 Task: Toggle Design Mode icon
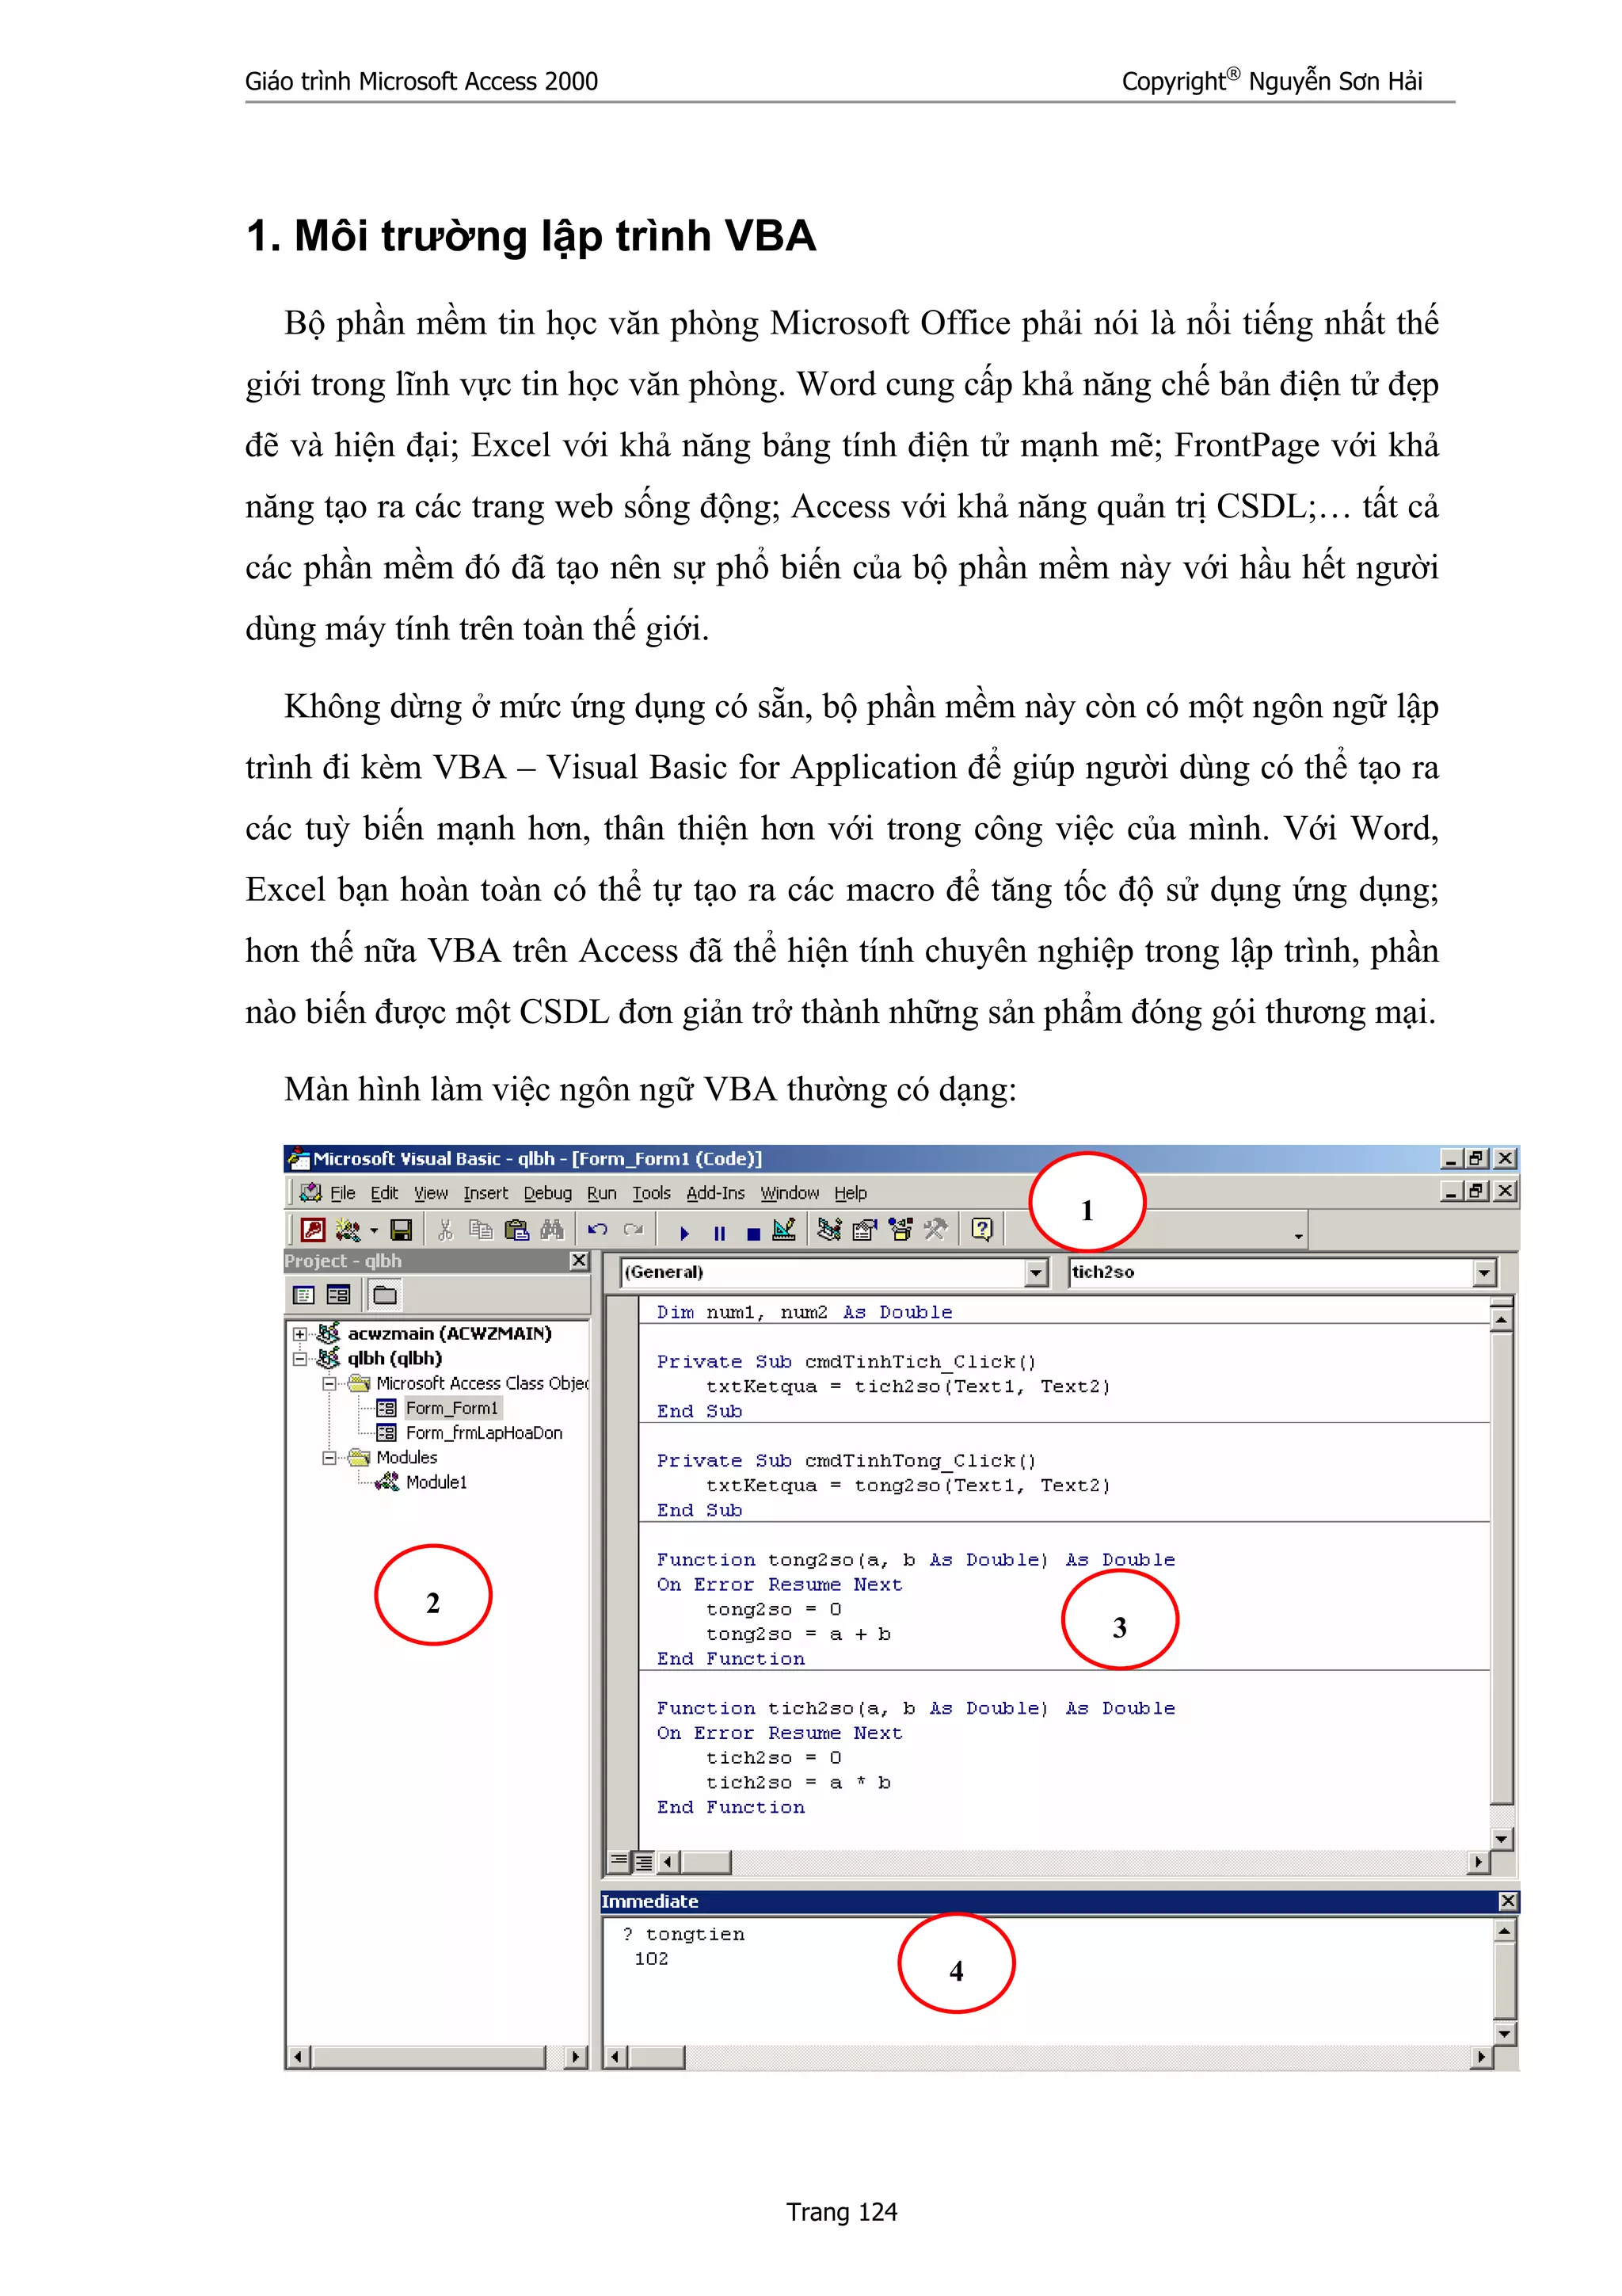click(x=785, y=1229)
